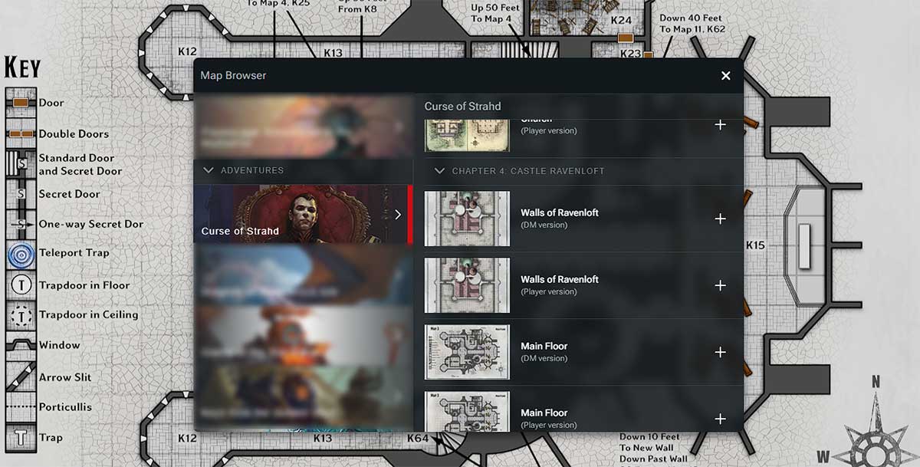Click the Teleport Trap icon in the Key
Viewport: 920px width, 467px height.
pos(21,255)
